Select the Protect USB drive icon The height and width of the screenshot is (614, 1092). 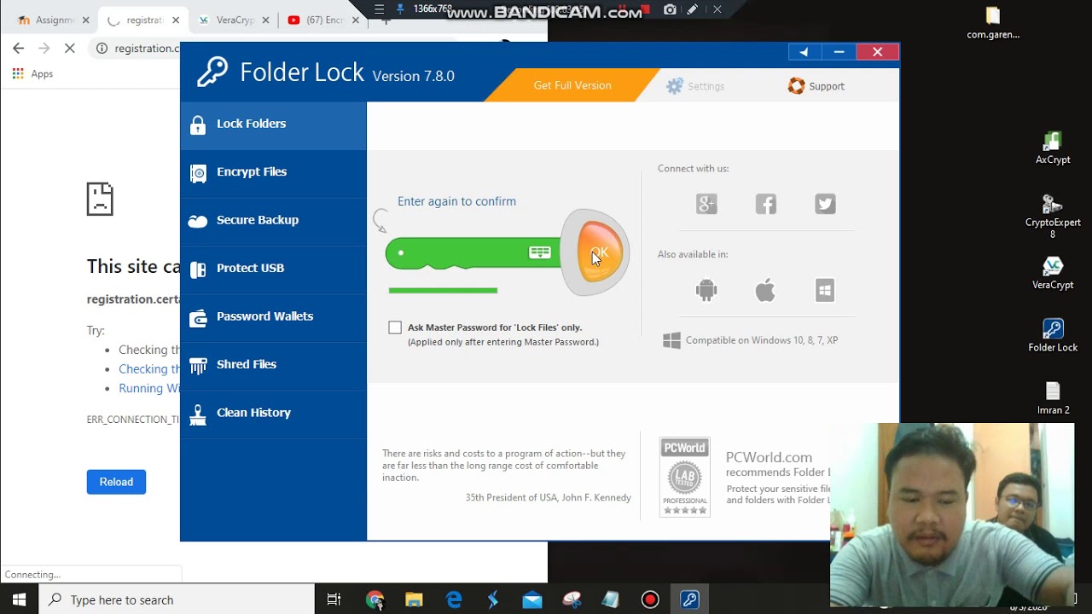(x=198, y=269)
